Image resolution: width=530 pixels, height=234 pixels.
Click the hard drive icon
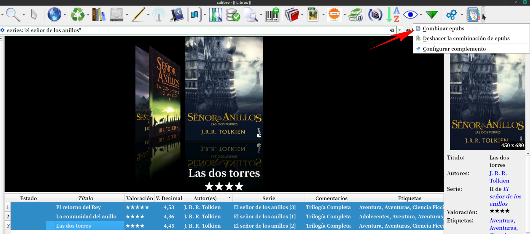pyautogui.click(x=117, y=15)
